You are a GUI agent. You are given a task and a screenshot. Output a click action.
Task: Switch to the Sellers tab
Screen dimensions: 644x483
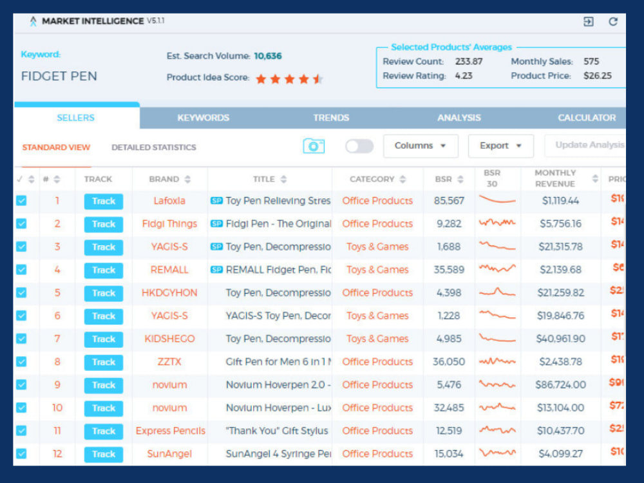(76, 118)
